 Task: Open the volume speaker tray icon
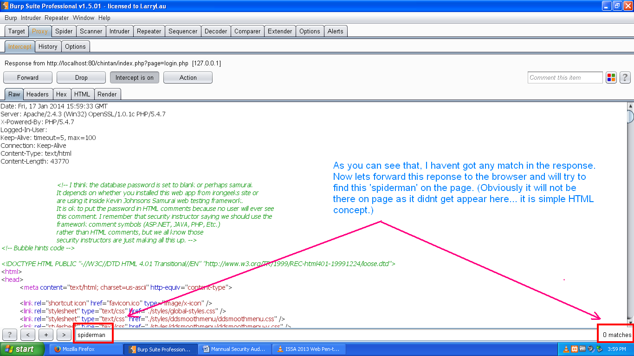pyautogui.click(x=591, y=349)
